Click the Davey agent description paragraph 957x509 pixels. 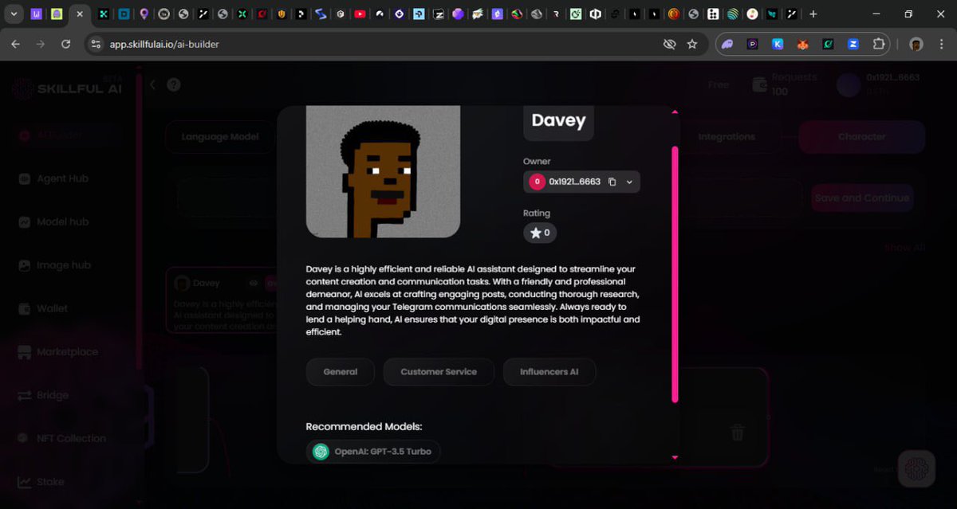pyautogui.click(x=473, y=300)
